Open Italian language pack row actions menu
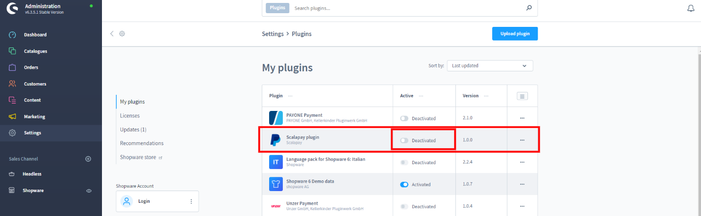701x216 pixels. pyautogui.click(x=522, y=162)
